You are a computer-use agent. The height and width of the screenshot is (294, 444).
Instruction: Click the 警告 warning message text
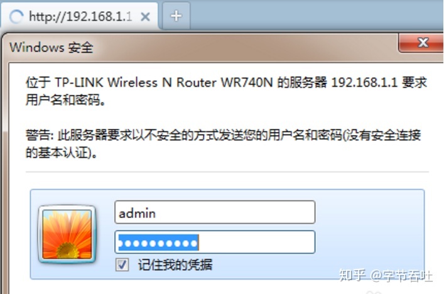[223, 143]
